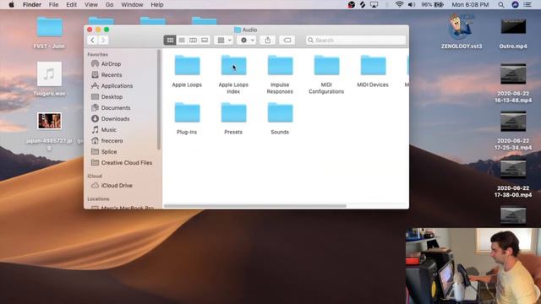Go forward in Finder history

103,41
